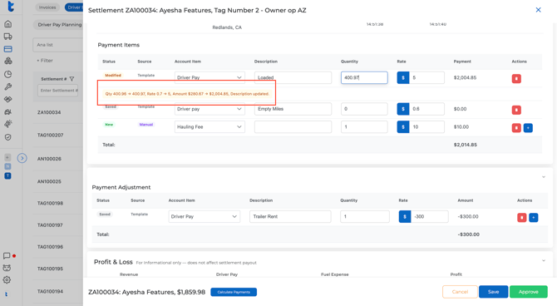The height and width of the screenshot is (306, 557).
Task: Click the chat icon with red dot
Action: 7,256
